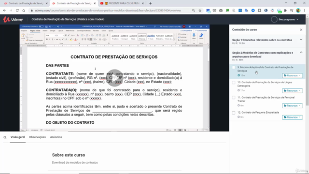
Task: Open lecture 9 Modelo Adaptável de Contrato
Action: tap(265, 69)
